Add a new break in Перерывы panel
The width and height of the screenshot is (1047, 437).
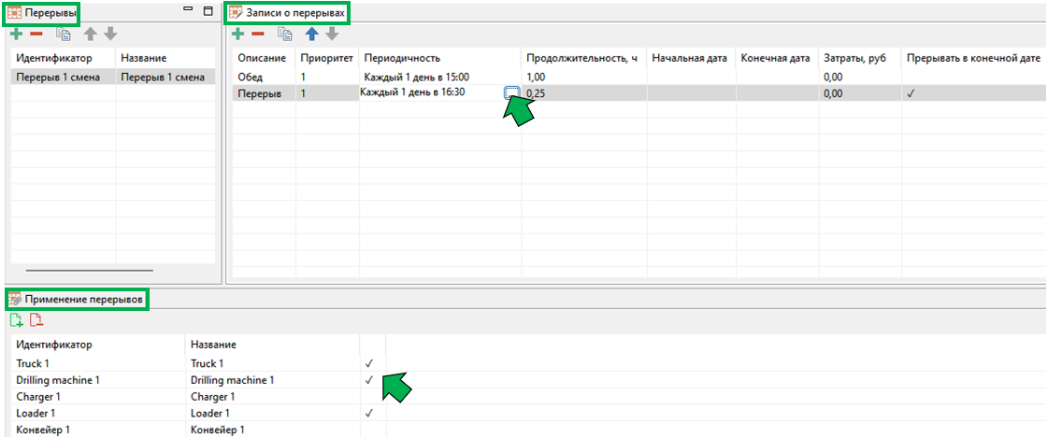click(x=17, y=34)
